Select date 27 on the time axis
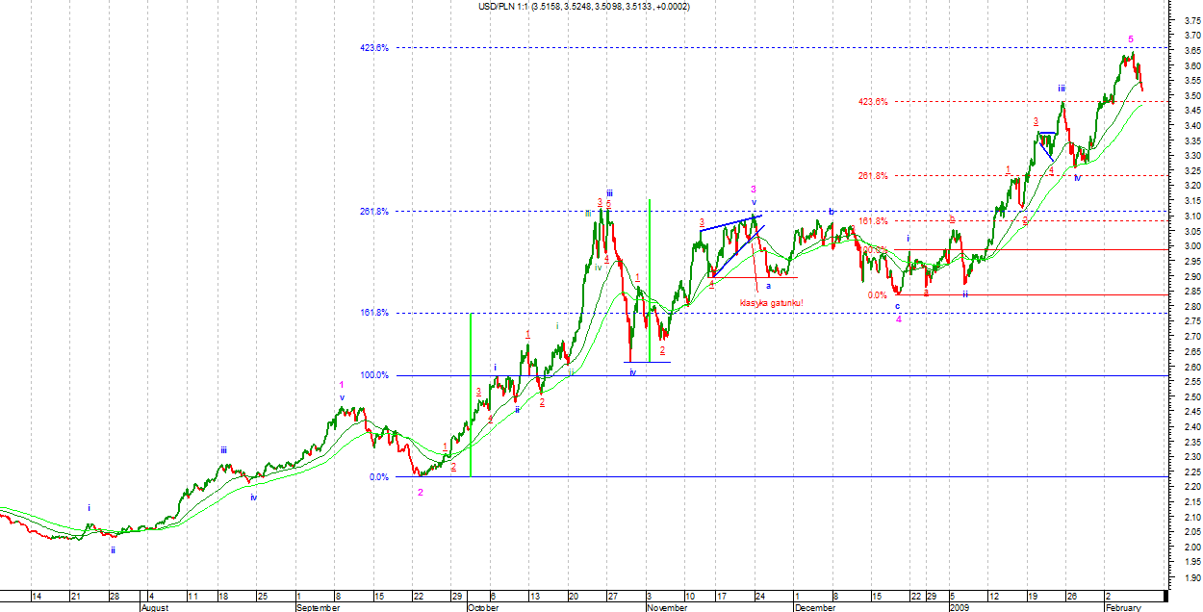This screenshot has height=612, width=1203. [611, 596]
